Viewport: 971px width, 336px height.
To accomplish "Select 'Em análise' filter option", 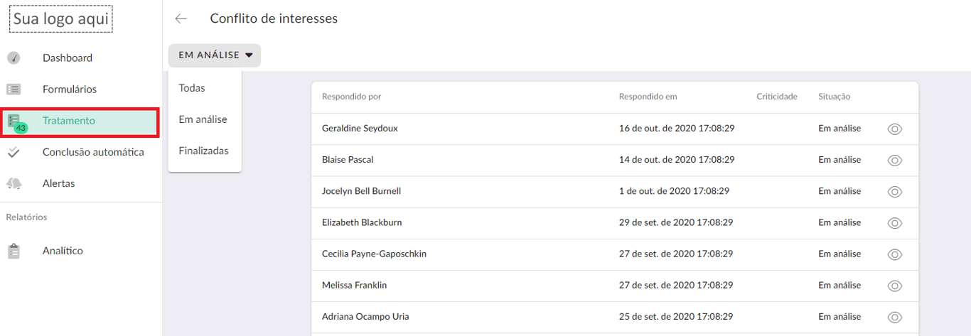I will tap(203, 119).
